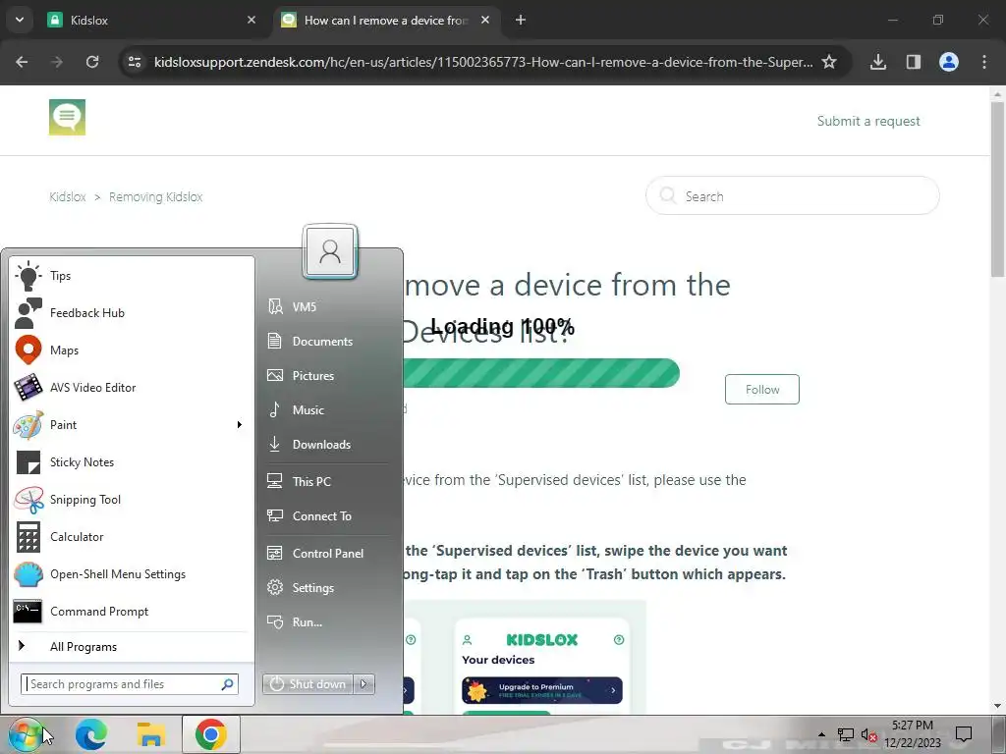This screenshot has width=1006, height=754.
Task: Open Pictures folder
Action: (x=328, y=376)
